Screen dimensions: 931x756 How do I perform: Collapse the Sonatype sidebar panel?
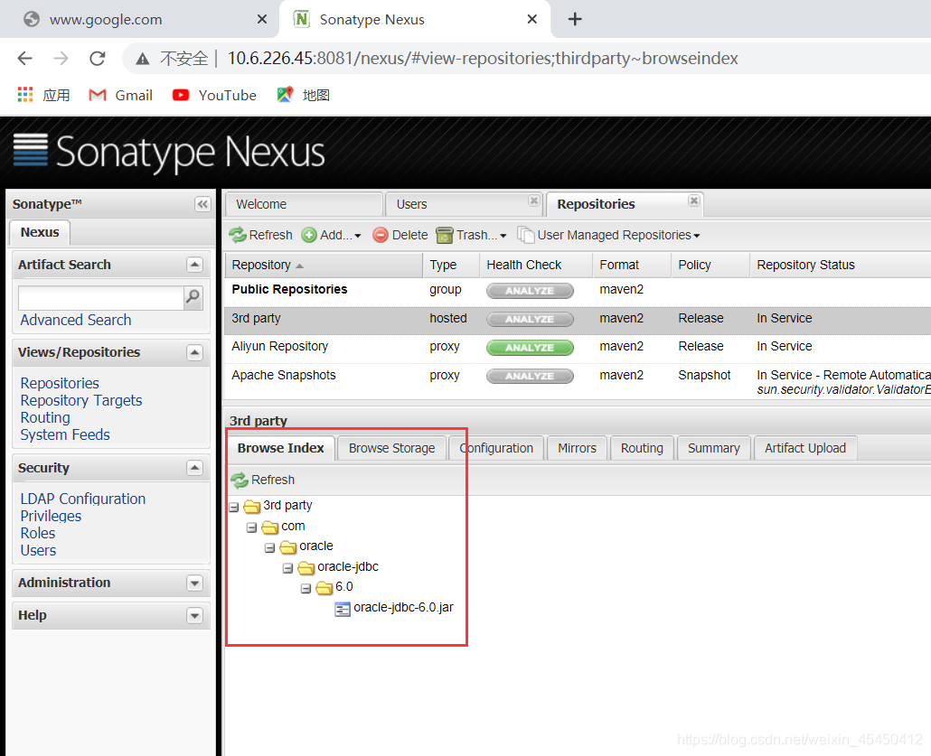[202, 204]
